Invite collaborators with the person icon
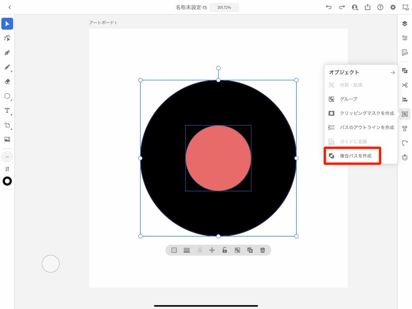This screenshot has height=309, width=412. [355, 7]
